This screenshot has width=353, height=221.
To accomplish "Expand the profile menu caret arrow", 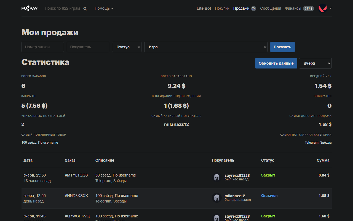I will (x=331, y=8).
